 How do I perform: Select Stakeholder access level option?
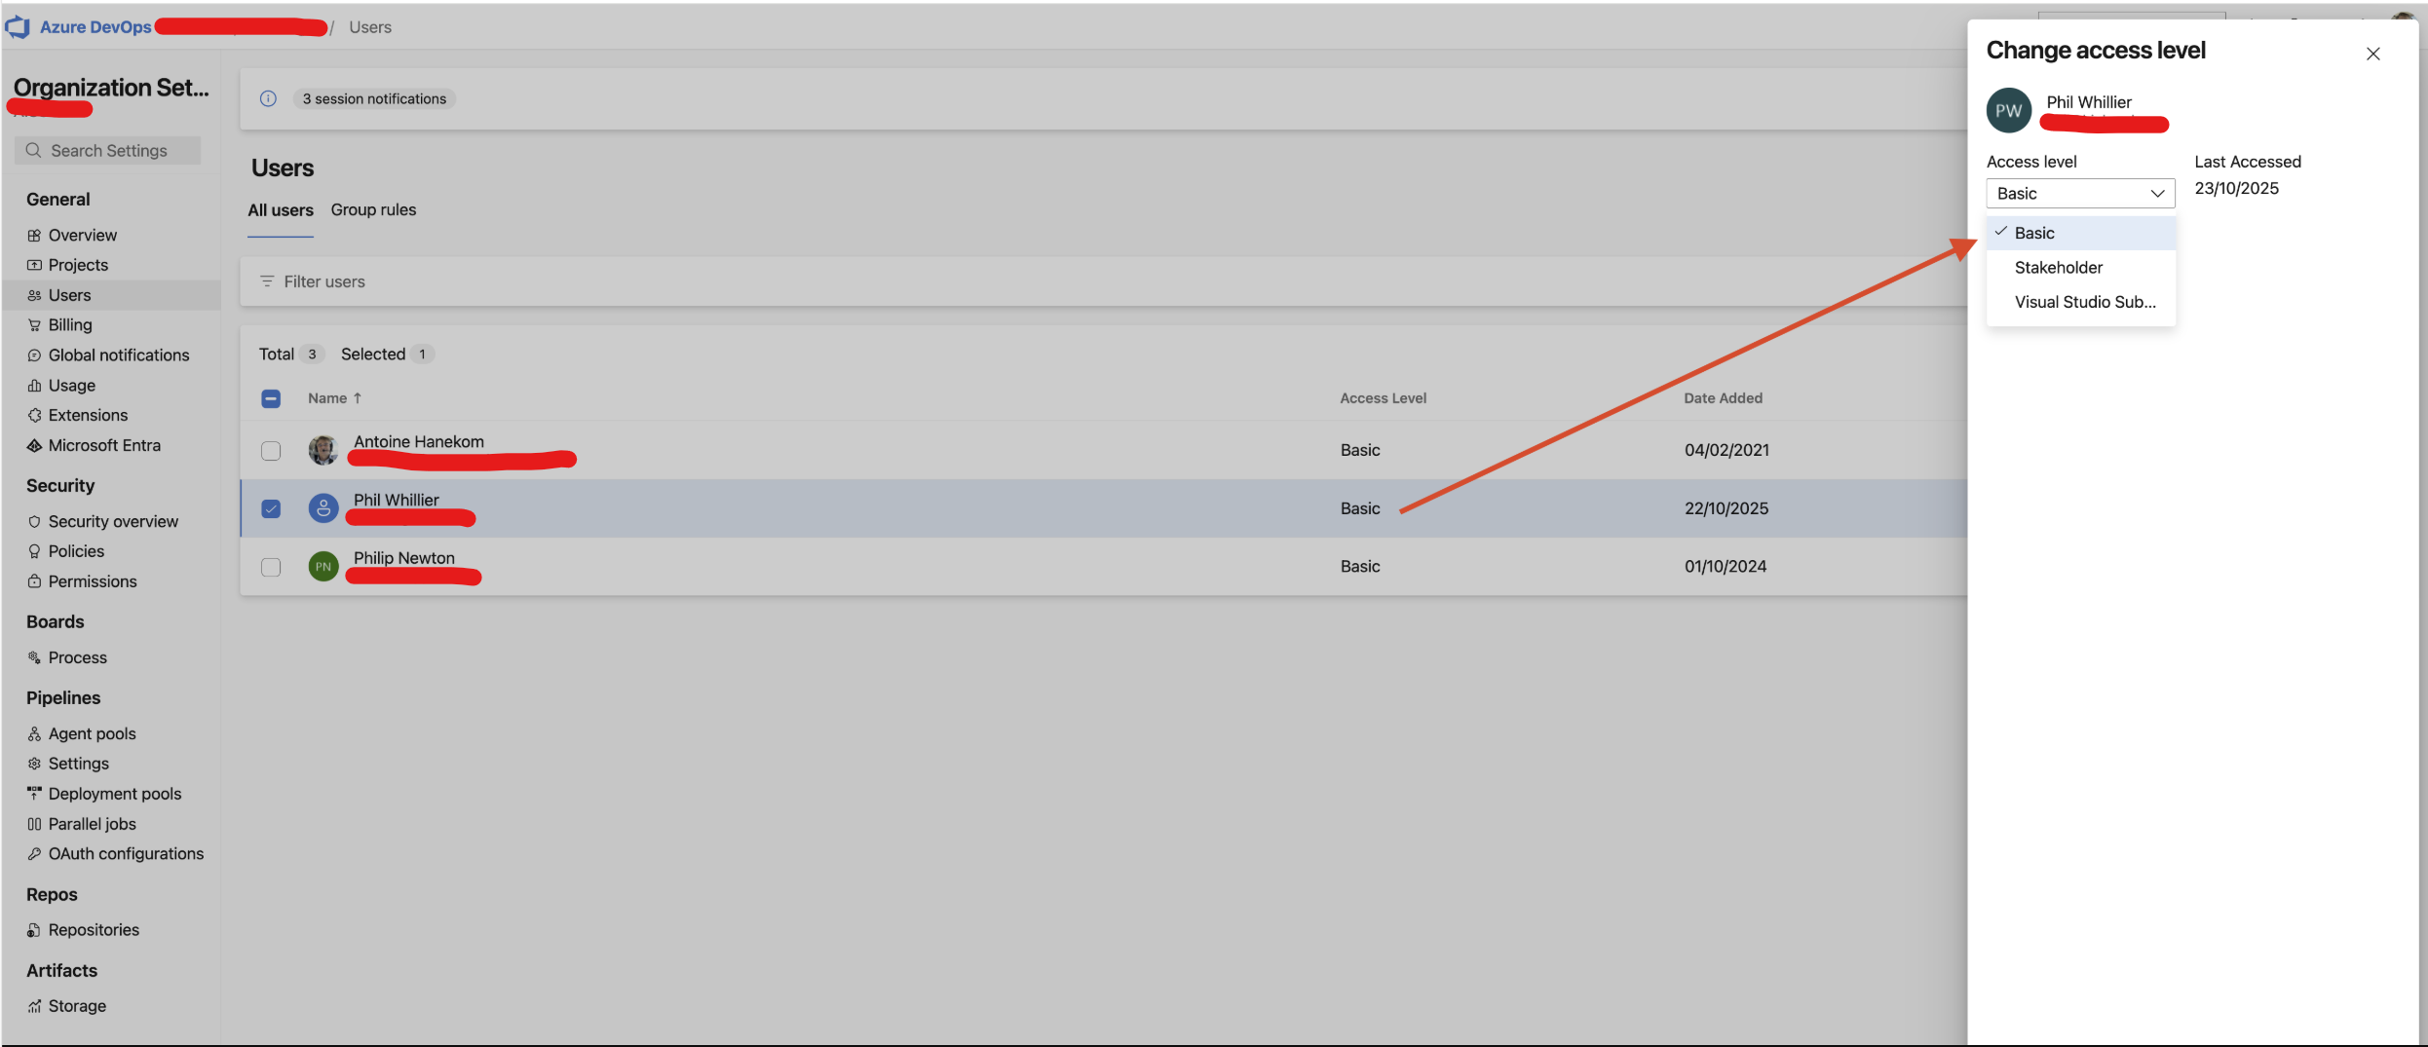pyautogui.click(x=2081, y=267)
